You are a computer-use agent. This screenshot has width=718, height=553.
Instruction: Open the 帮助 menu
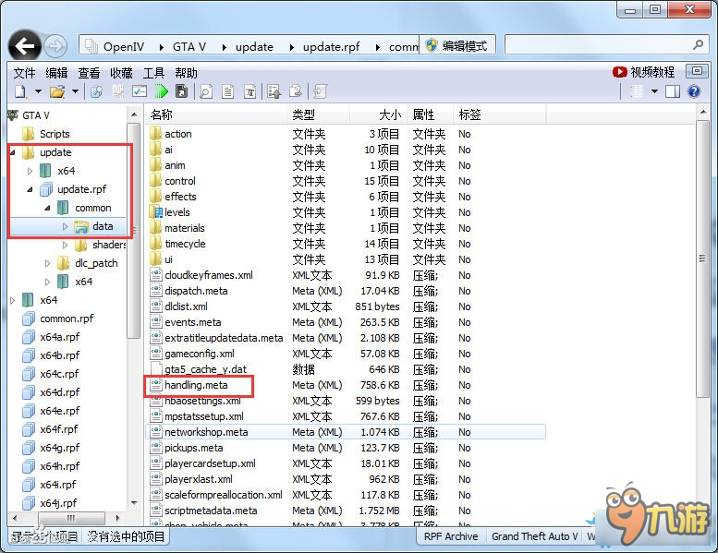pos(186,73)
